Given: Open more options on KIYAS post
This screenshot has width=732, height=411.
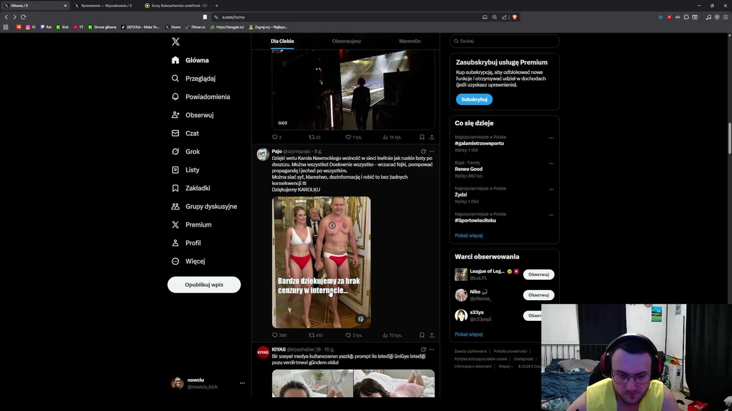Looking at the screenshot, I should coord(432,349).
